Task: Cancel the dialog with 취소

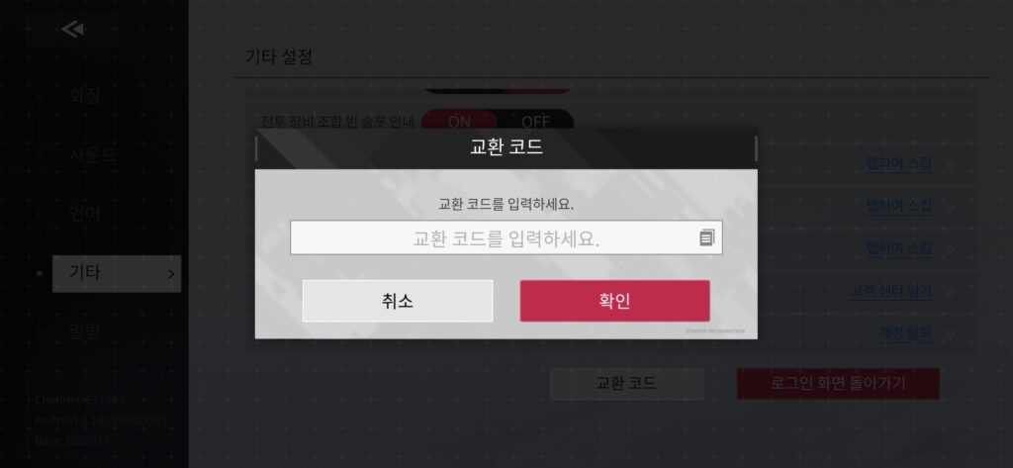Action: click(398, 301)
